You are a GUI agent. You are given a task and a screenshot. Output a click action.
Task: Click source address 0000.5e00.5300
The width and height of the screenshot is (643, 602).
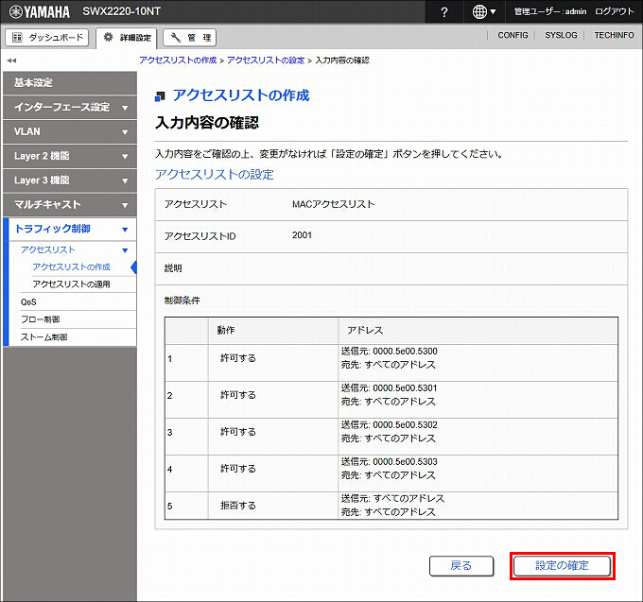click(405, 352)
